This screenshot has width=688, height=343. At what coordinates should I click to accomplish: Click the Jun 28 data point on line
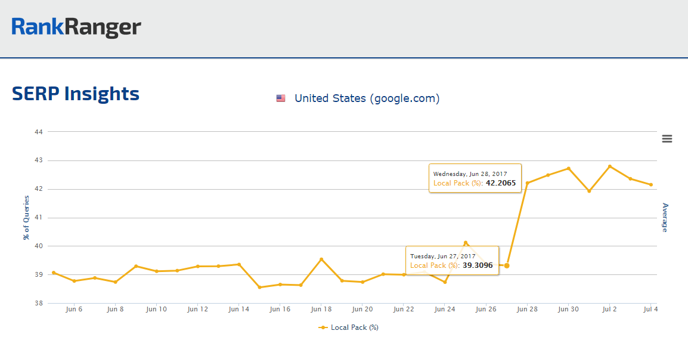[x=527, y=183]
